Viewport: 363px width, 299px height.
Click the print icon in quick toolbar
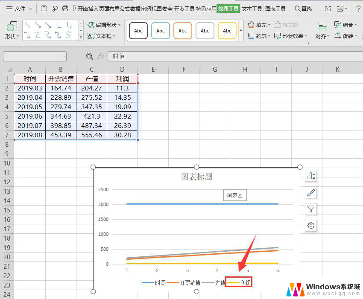pyautogui.click(x=65, y=9)
